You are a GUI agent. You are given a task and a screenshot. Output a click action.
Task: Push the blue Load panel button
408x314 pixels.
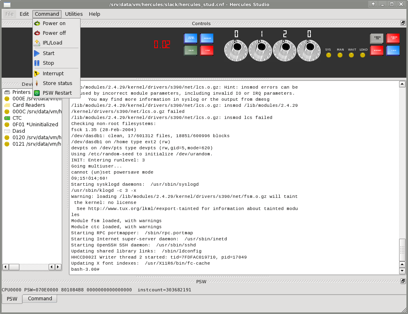pyautogui.click(x=393, y=50)
